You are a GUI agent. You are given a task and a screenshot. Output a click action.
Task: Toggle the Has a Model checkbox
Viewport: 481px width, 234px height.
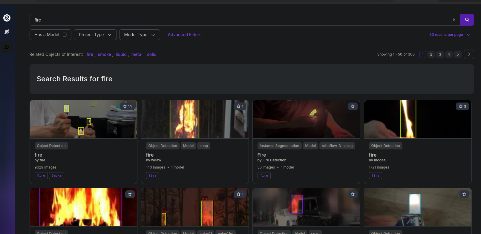pyautogui.click(x=65, y=35)
